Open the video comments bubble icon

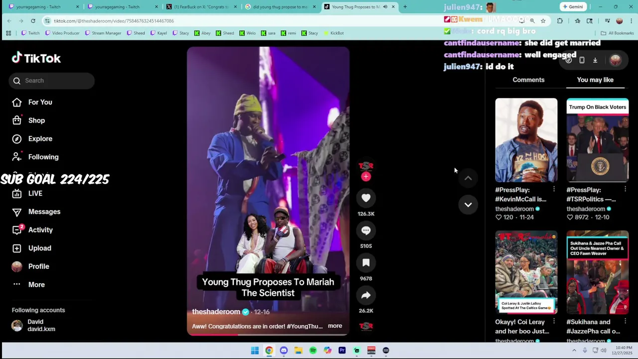click(x=366, y=230)
